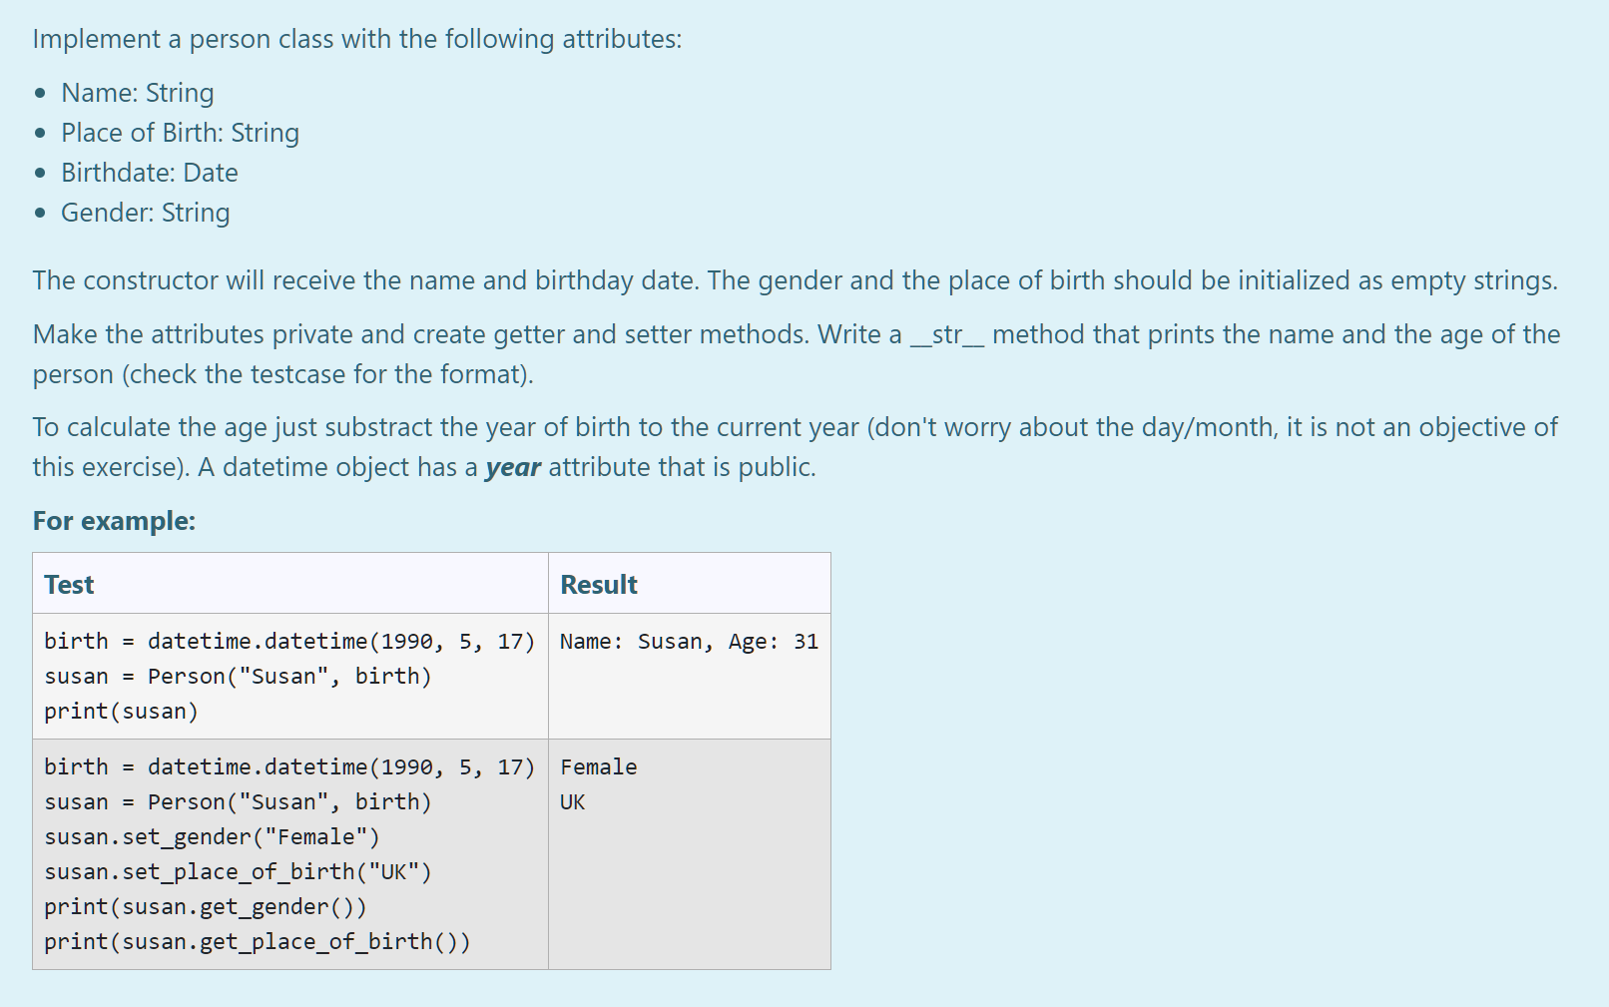Click the result text 'Female'
Screen dimensions: 1609x1007
[598, 766]
